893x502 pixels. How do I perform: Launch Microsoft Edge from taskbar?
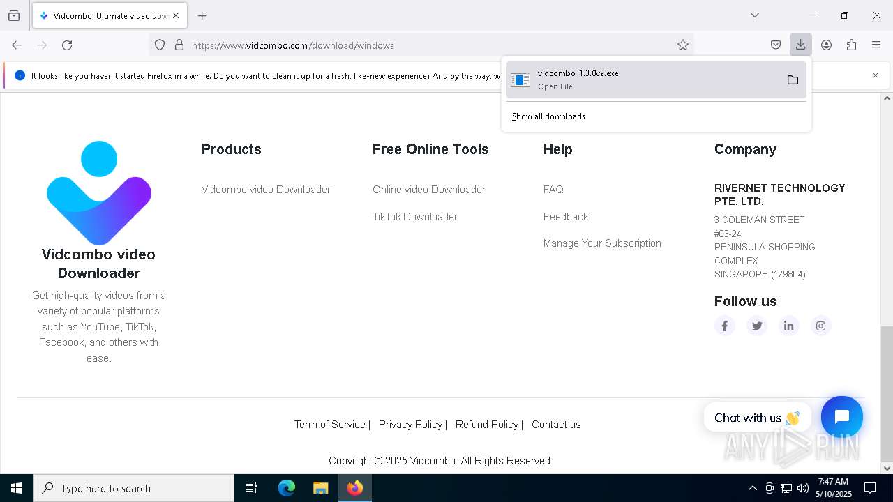click(287, 488)
